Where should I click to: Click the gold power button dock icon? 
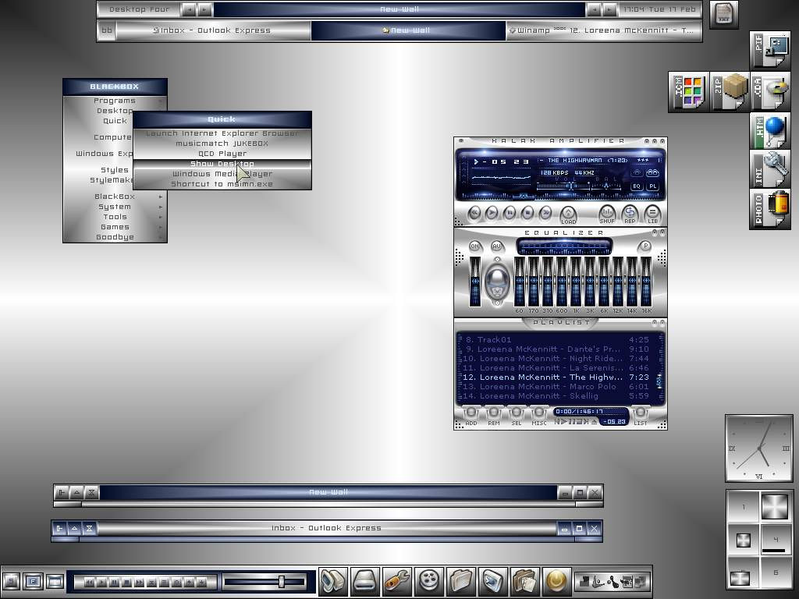tap(556, 580)
